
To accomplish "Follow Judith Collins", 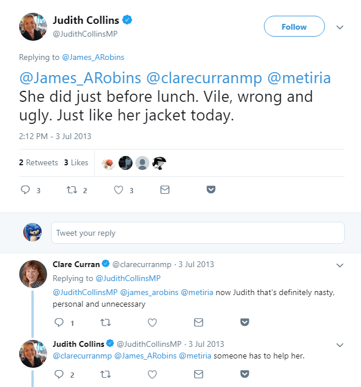I will tap(294, 27).
